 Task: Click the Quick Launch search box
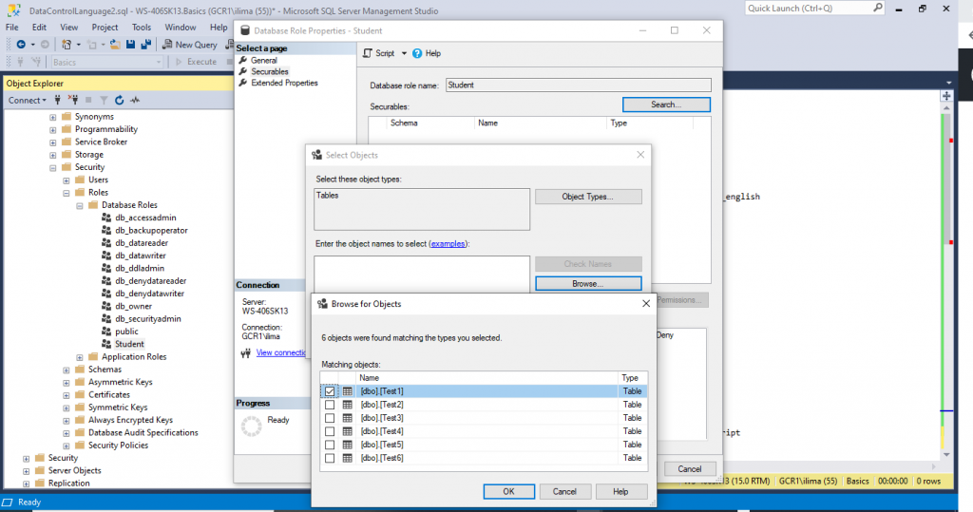pyautogui.click(x=809, y=8)
